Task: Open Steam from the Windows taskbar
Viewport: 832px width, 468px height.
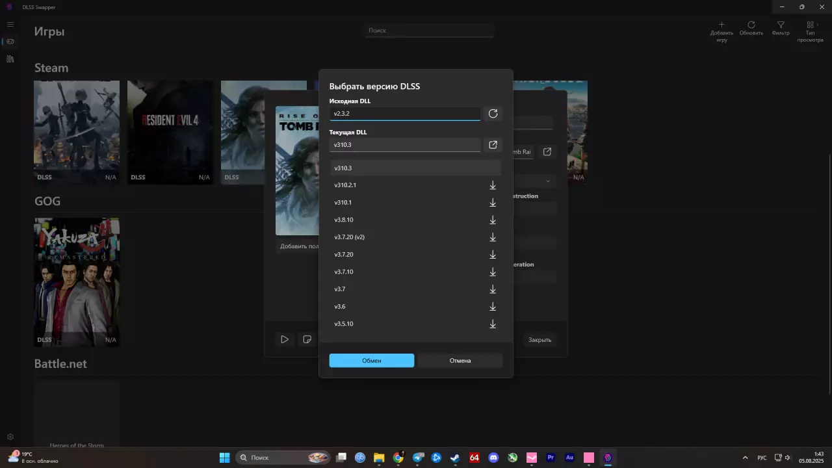Action: point(455,458)
